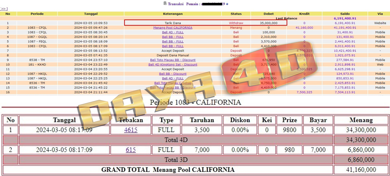Image resolution: width=390 pixels, height=176 pixels.
Task: Click the 4615 tebakan link
Action: pos(131,130)
